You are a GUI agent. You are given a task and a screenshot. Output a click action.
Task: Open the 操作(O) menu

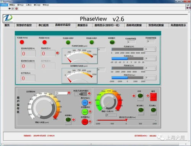(x=20, y=5)
